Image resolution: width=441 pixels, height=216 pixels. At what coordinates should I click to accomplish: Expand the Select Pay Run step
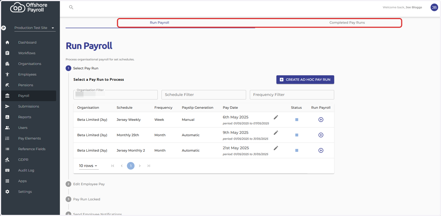coord(82,68)
